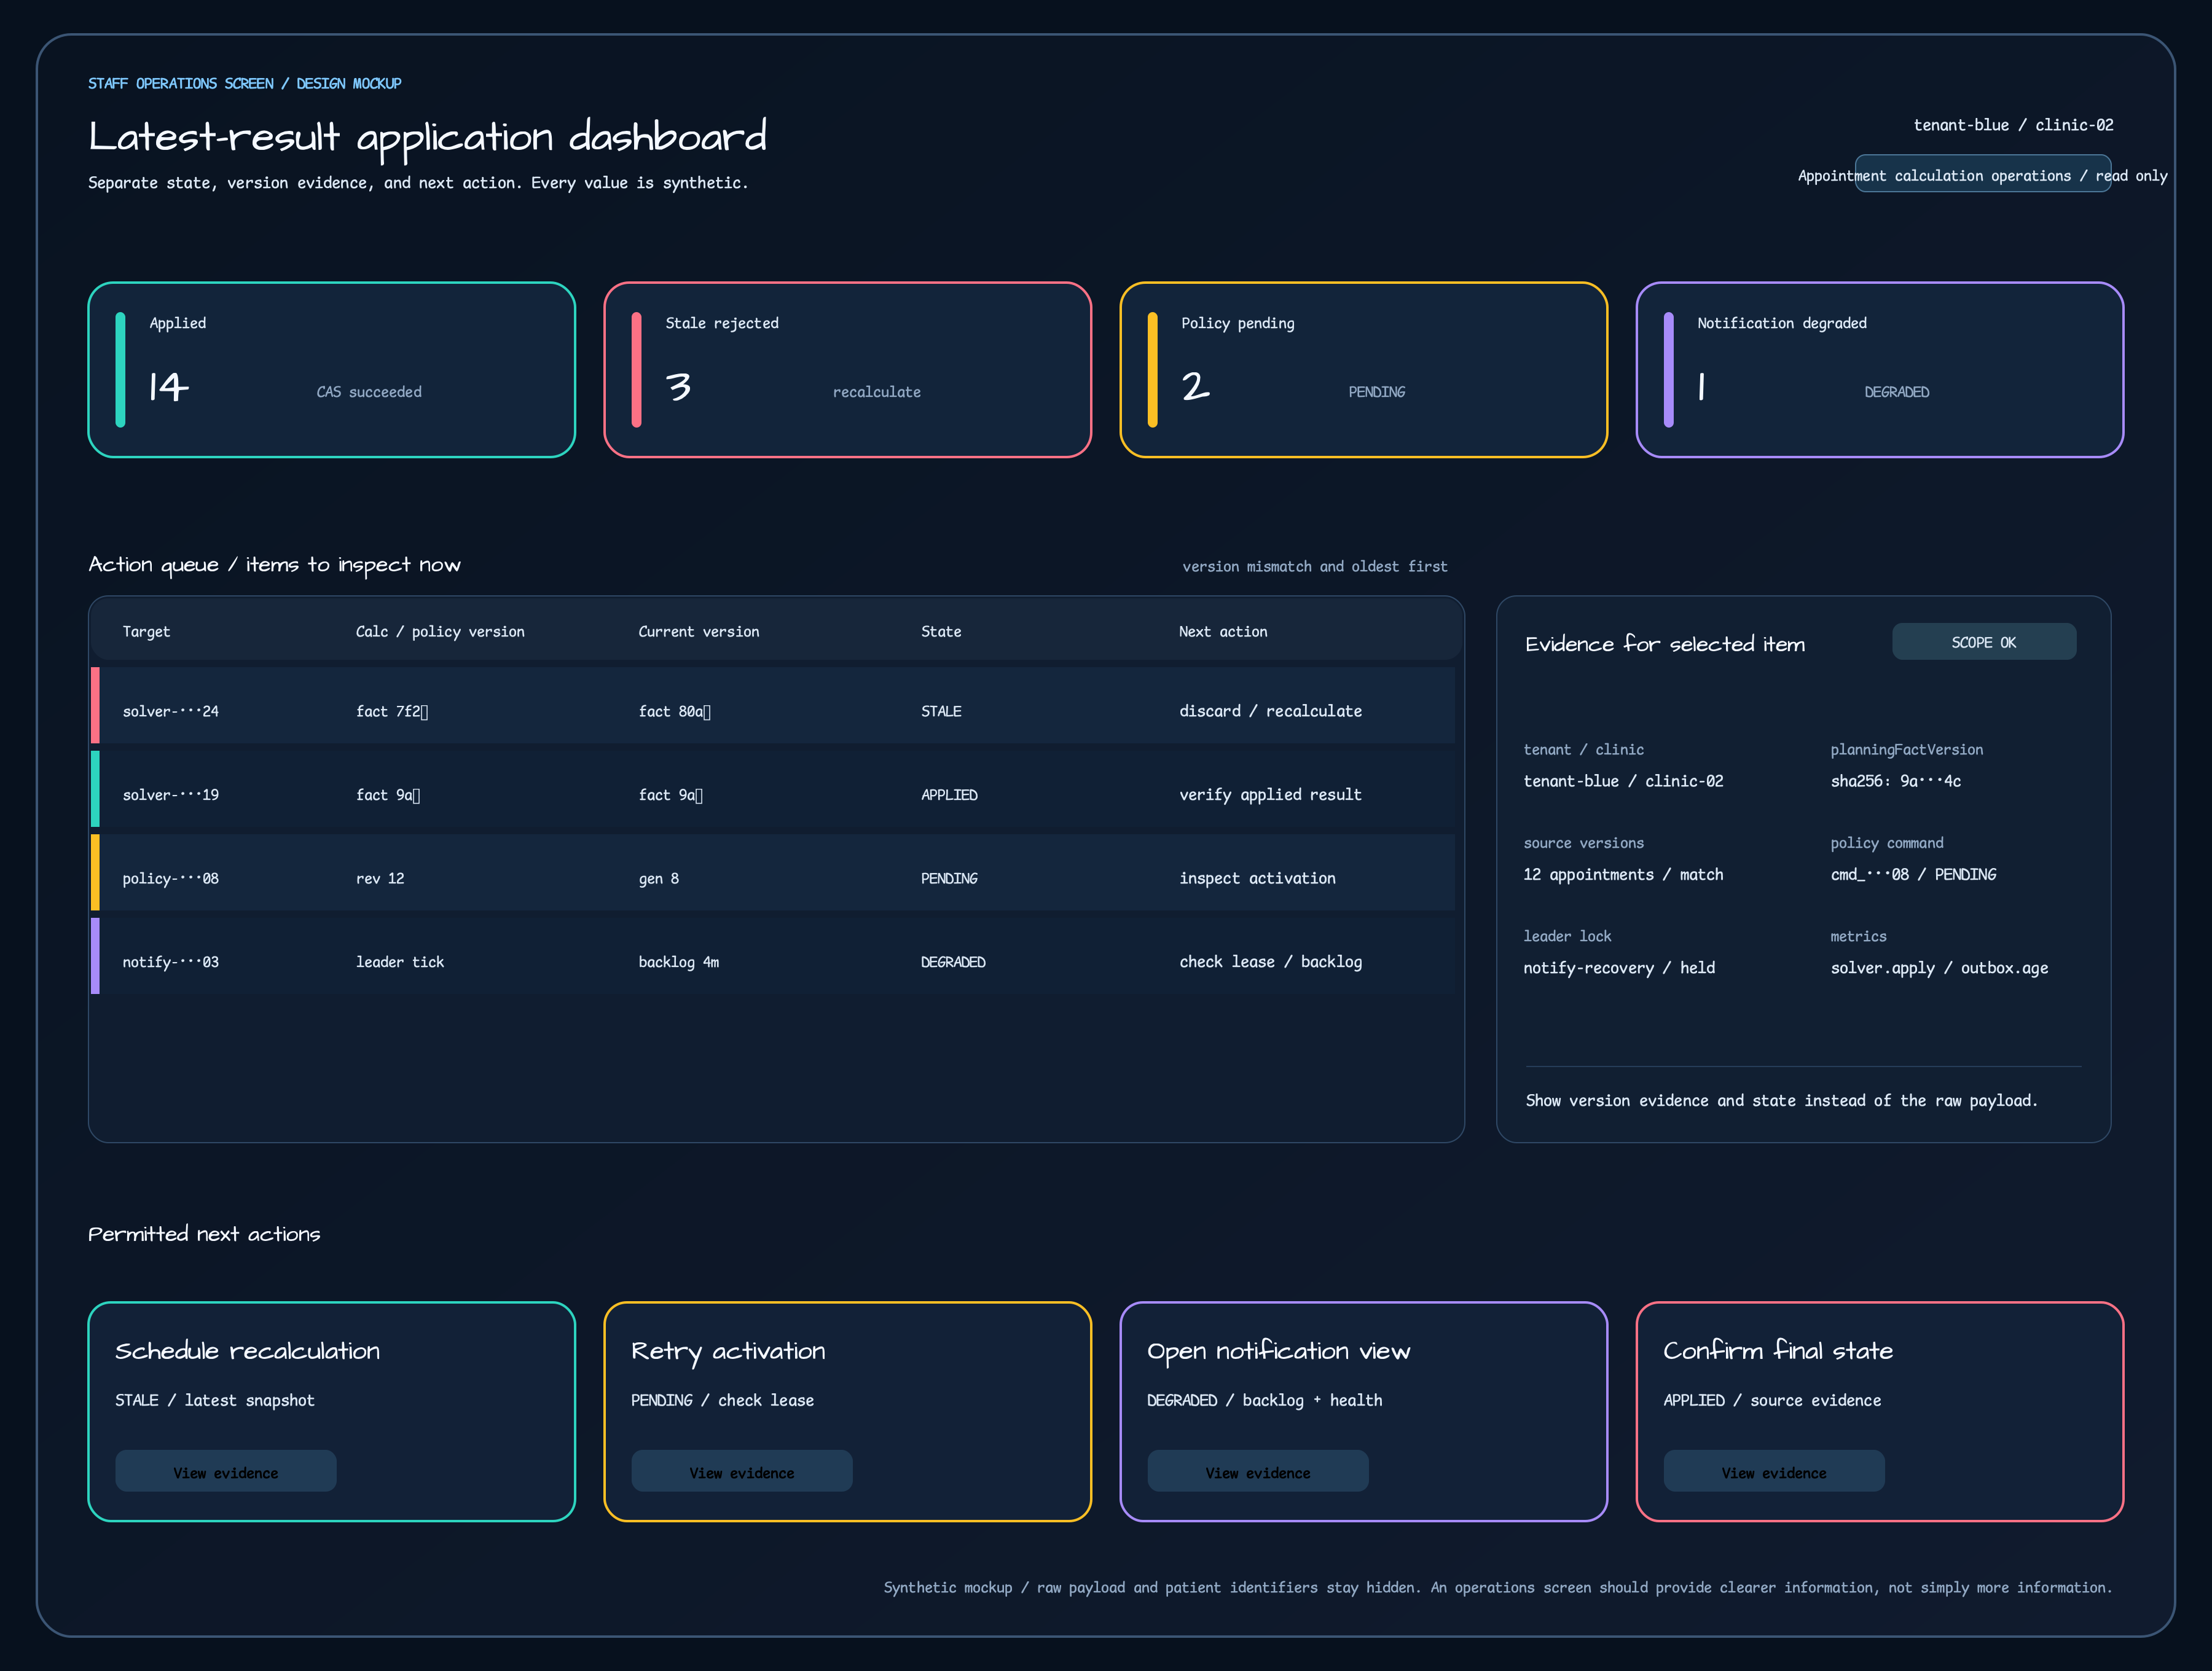This screenshot has width=2212, height=1671.
Task: Click tenant-blue / clinic-02 in the evidence panel
Action: [x=1624, y=781]
